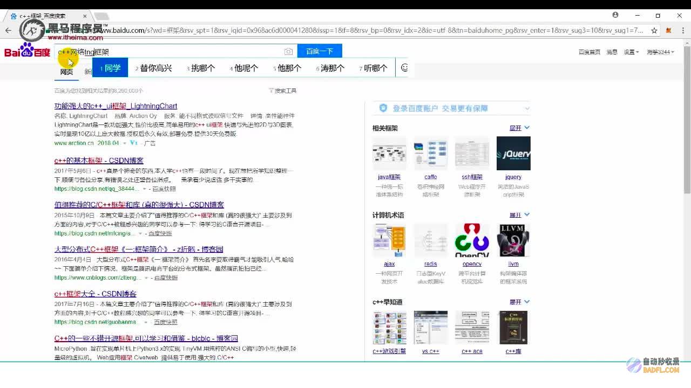Screen dimensions: 691x388
Task: Open the MetaMask fox extension icon
Action: pyautogui.click(x=668, y=31)
